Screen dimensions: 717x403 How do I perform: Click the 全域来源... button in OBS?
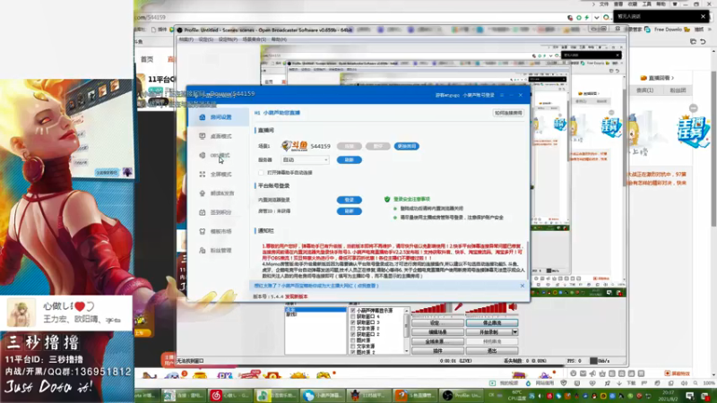coord(437,341)
